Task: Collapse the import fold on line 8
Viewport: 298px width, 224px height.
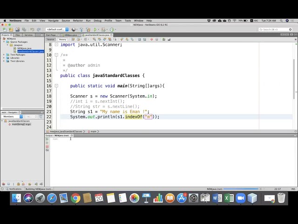Action: coord(56,45)
